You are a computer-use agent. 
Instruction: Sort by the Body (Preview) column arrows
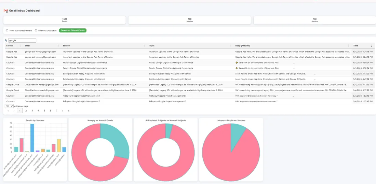(348, 45)
